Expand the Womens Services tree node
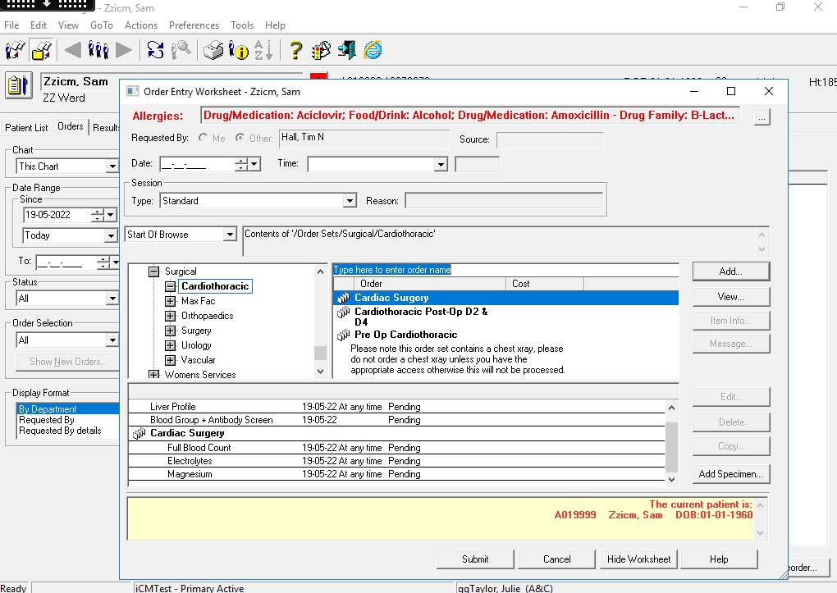 (153, 375)
